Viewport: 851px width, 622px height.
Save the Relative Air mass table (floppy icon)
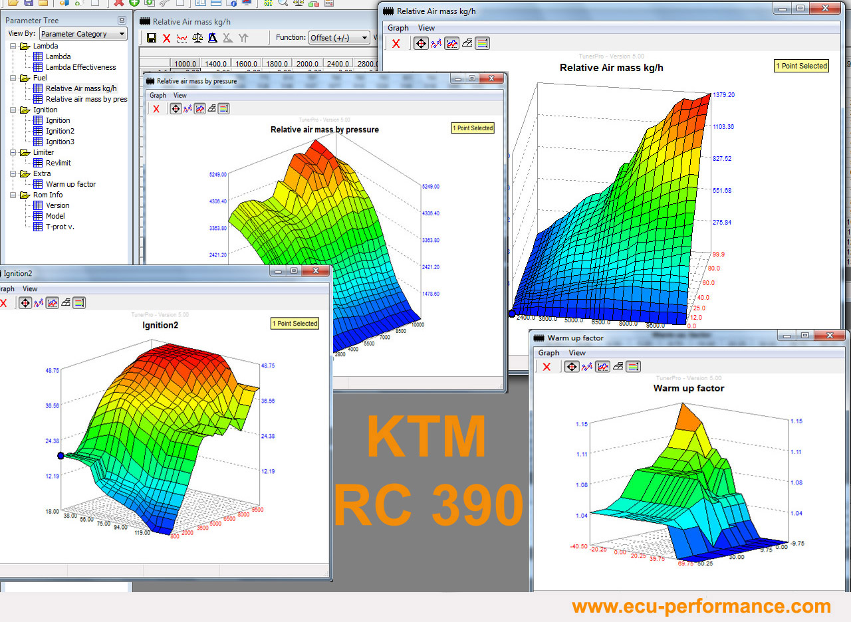151,38
